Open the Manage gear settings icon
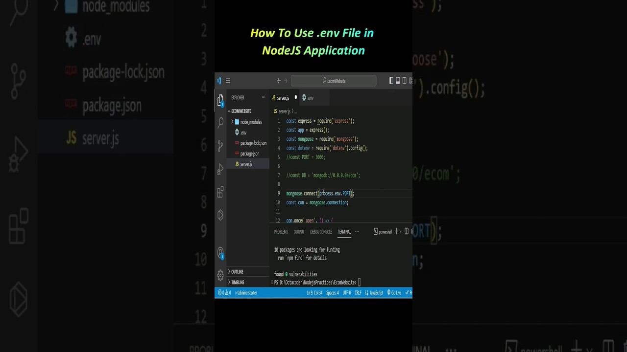The height and width of the screenshot is (352, 627). pos(220,275)
